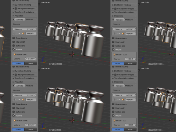Viewport: 176px width, 132px height.
Task: Uncheck Volume in WEIGHT-100G panel
Action: (x=14, y=115)
